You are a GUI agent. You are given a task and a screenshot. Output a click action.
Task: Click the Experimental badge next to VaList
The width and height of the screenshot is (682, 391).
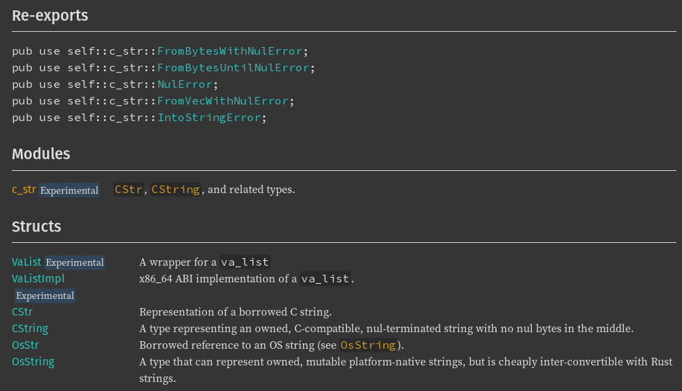click(75, 262)
